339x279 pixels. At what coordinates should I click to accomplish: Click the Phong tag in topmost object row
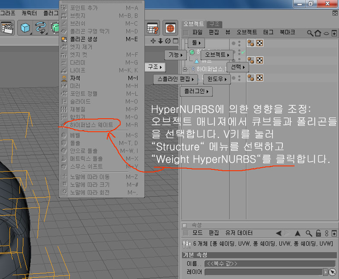251,43
